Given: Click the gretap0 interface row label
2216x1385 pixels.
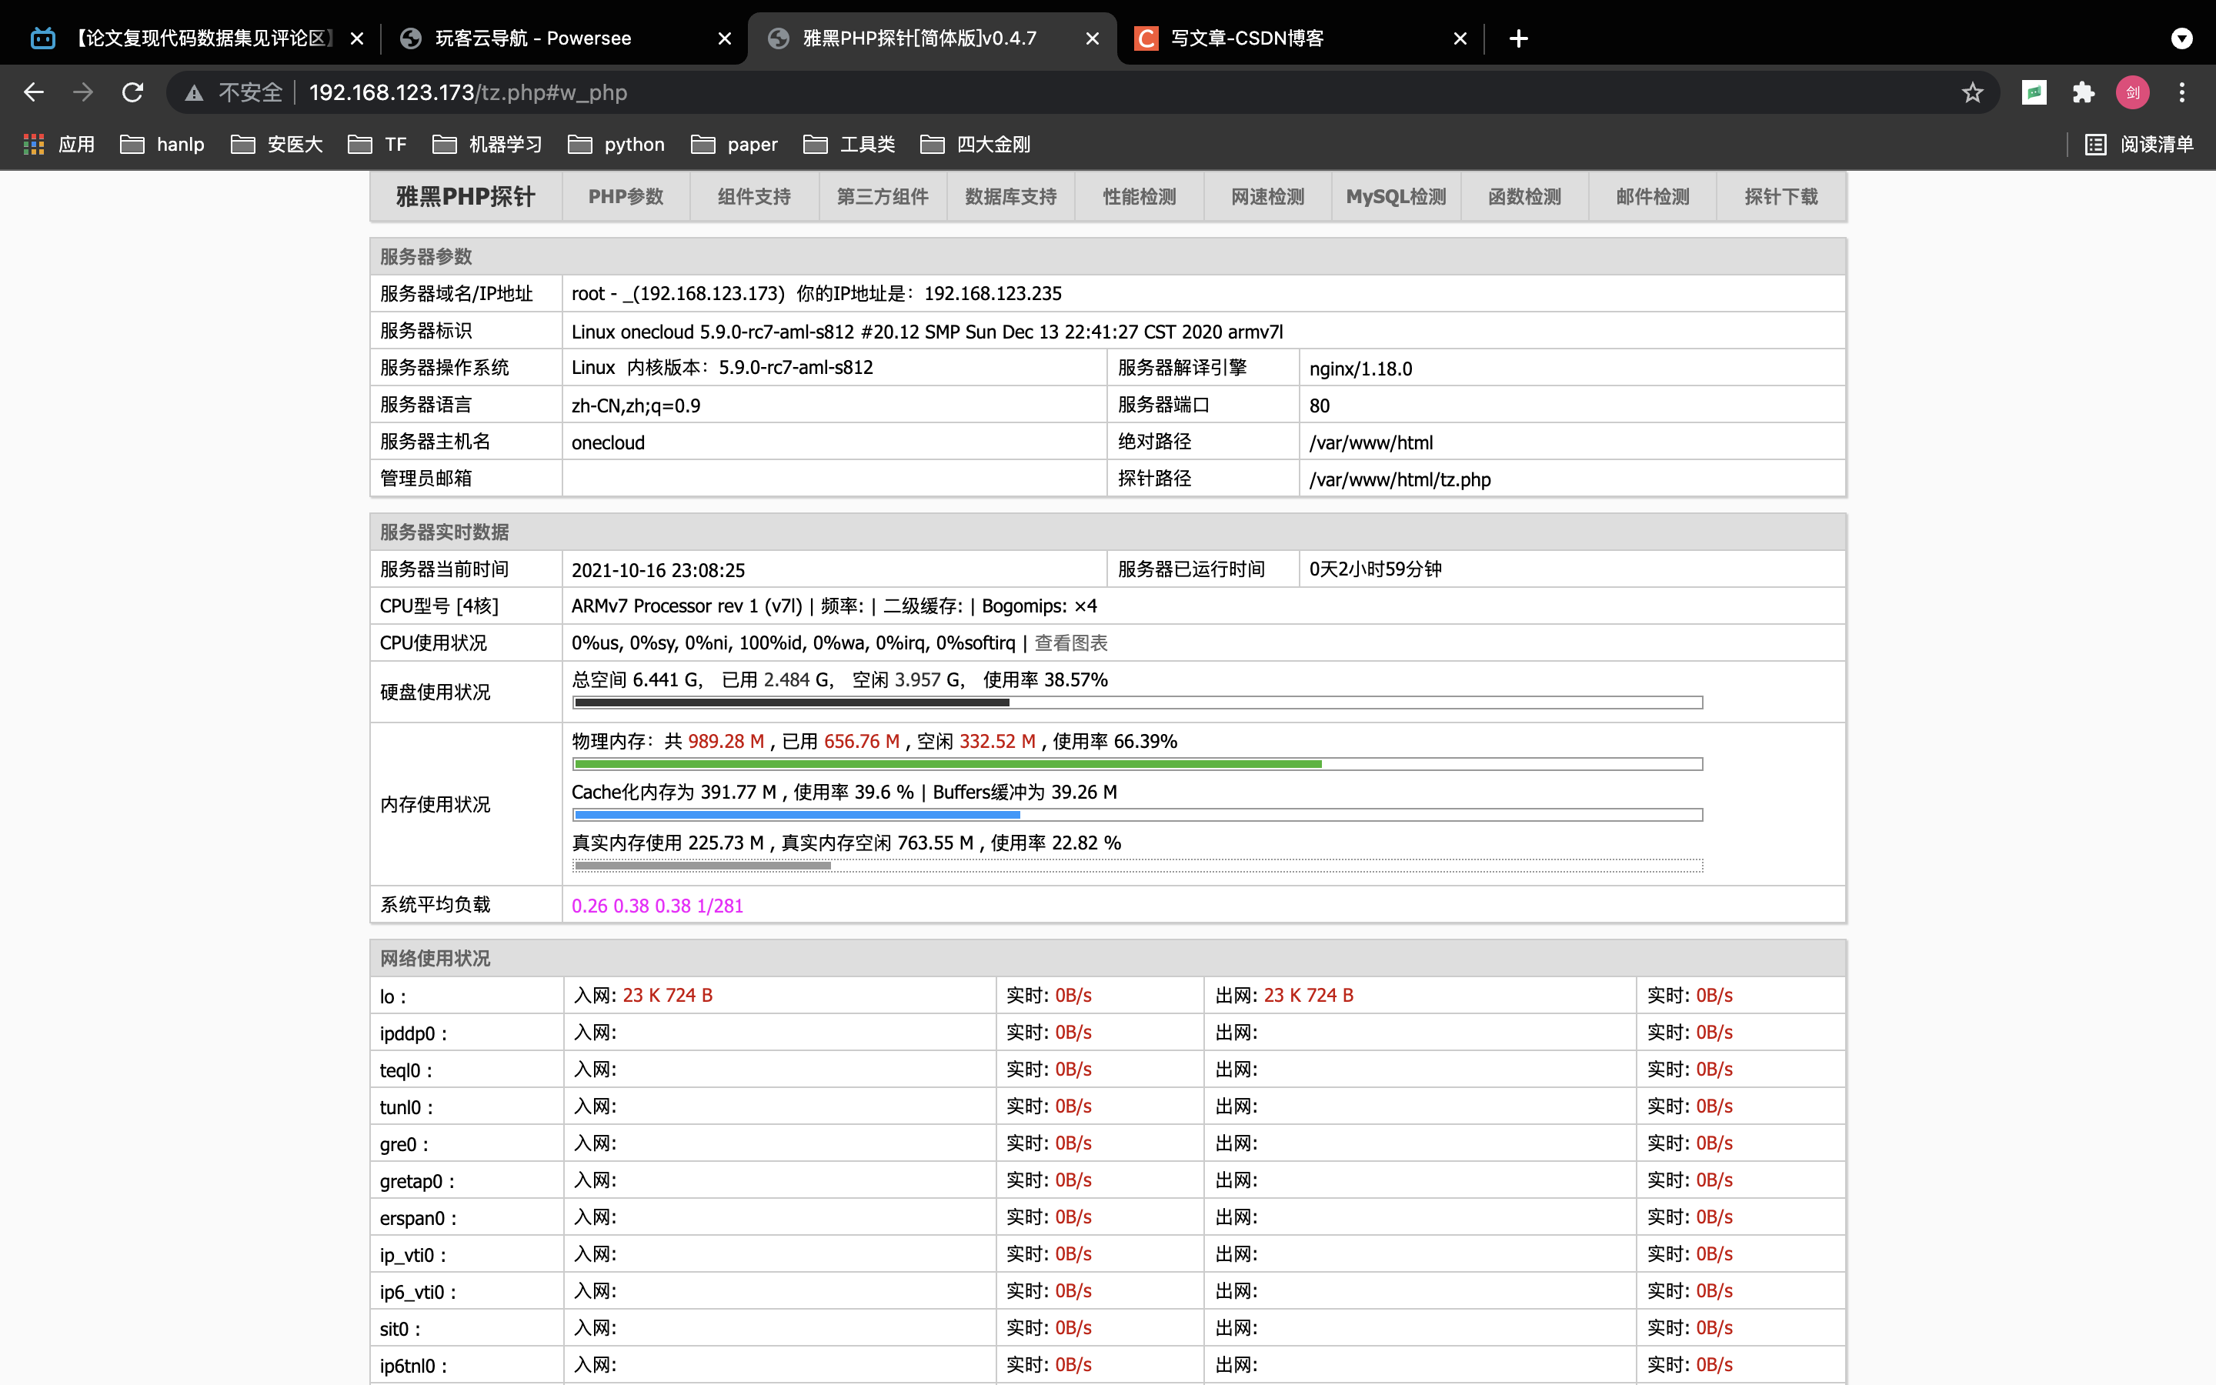Looking at the screenshot, I should [x=416, y=1181].
